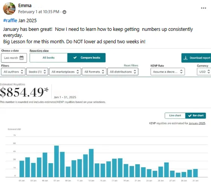Click the tallest bar for 07 Jan
211x182 pixels.
tap(57, 161)
